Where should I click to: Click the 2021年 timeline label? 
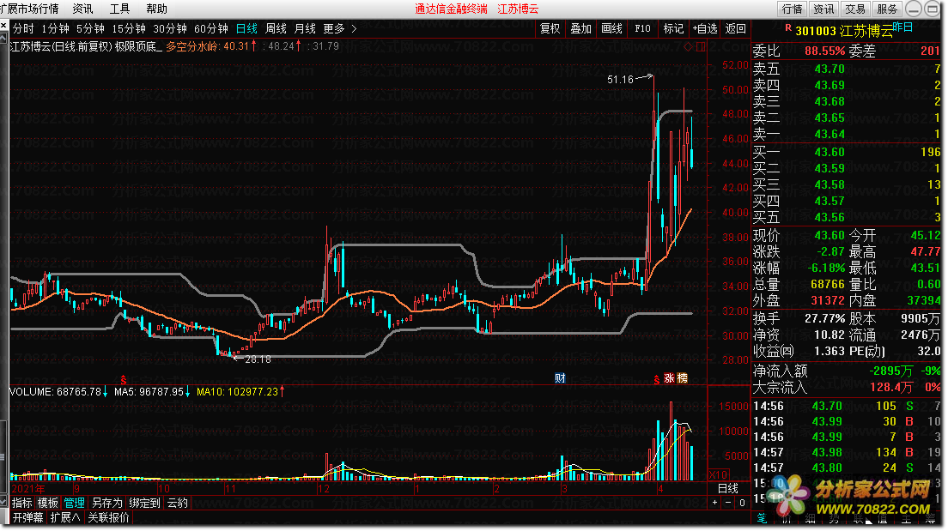pyautogui.click(x=28, y=489)
